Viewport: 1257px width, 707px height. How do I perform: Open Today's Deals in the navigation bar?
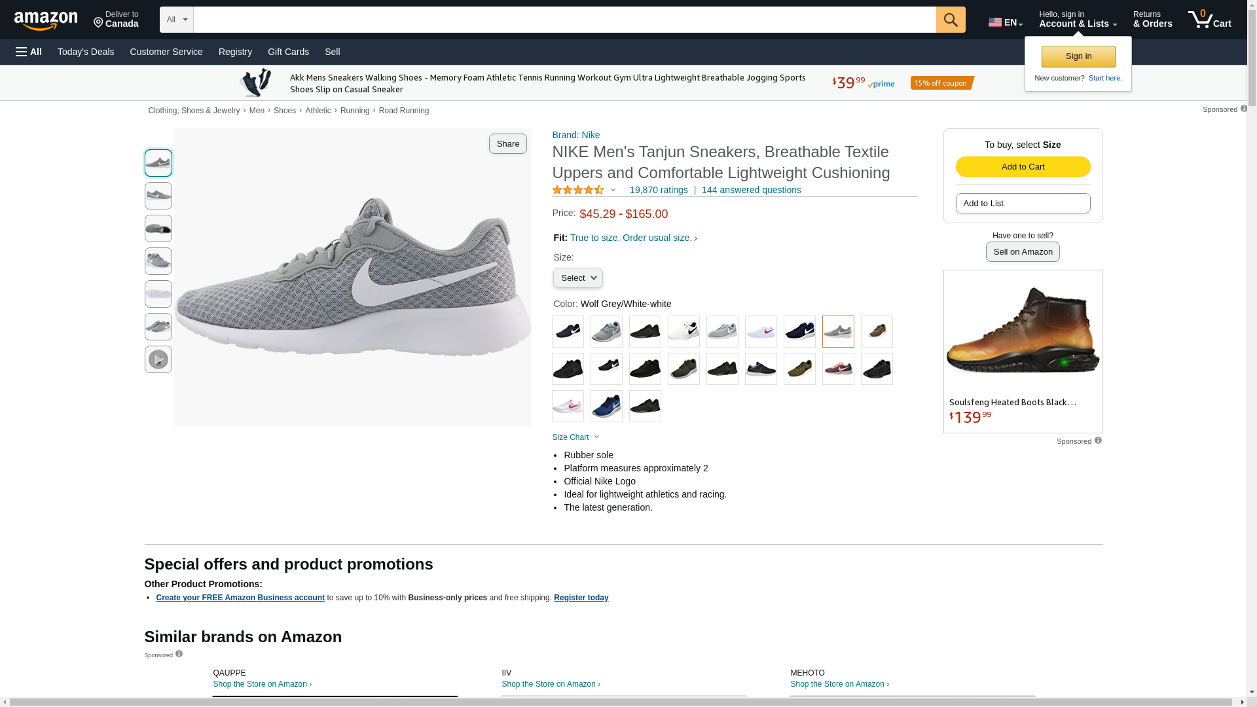86,52
